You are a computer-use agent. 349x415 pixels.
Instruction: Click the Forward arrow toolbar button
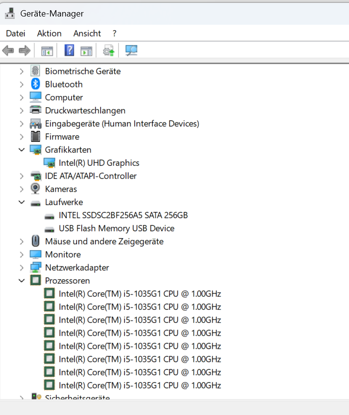(25, 50)
